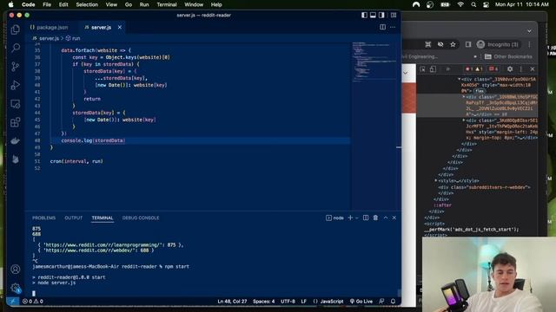Click the feedback icon in the status bar

381,302
